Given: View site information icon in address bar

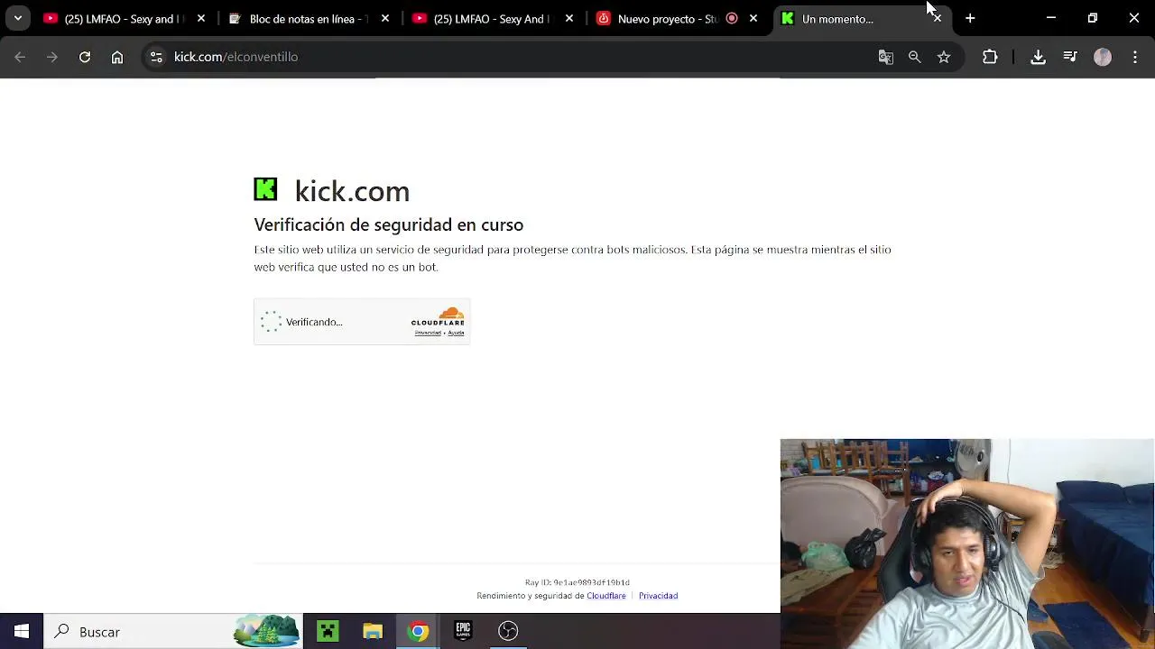Looking at the screenshot, I should [156, 57].
